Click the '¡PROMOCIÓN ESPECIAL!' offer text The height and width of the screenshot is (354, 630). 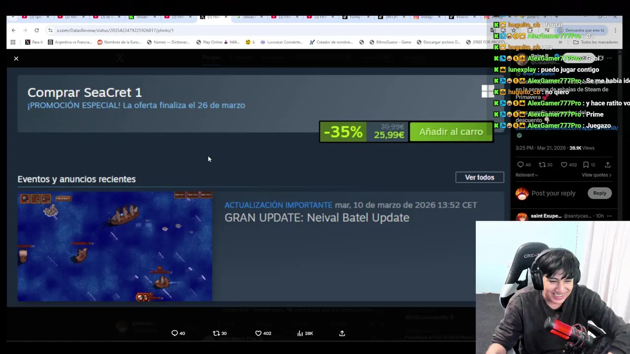tap(136, 105)
